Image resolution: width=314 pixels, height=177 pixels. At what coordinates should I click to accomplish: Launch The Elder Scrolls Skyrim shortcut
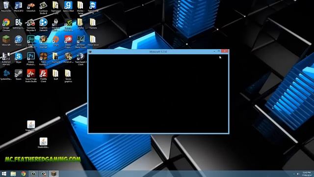coord(55,25)
